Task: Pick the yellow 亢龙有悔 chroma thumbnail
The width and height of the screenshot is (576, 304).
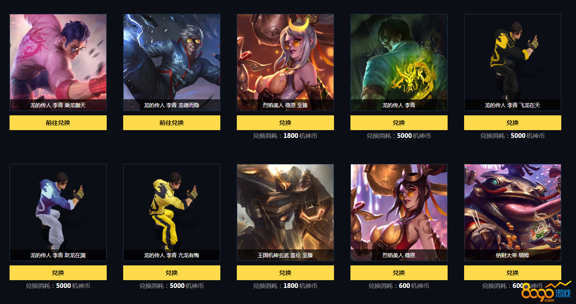Action: [172, 212]
